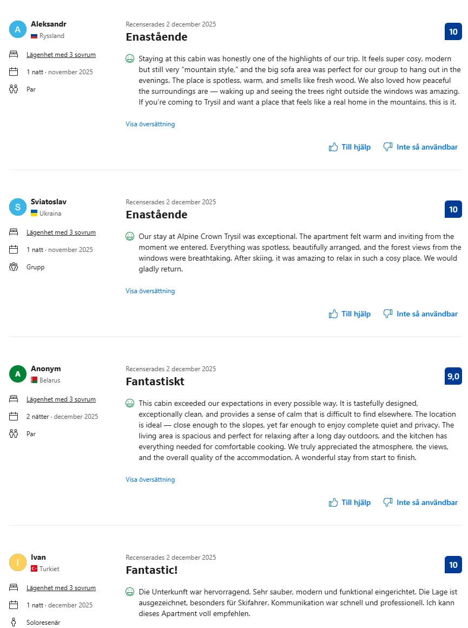Click thumbs-down icon on Sviatoslav's review
Image resolution: width=468 pixels, height=628 pixels.
387,314
